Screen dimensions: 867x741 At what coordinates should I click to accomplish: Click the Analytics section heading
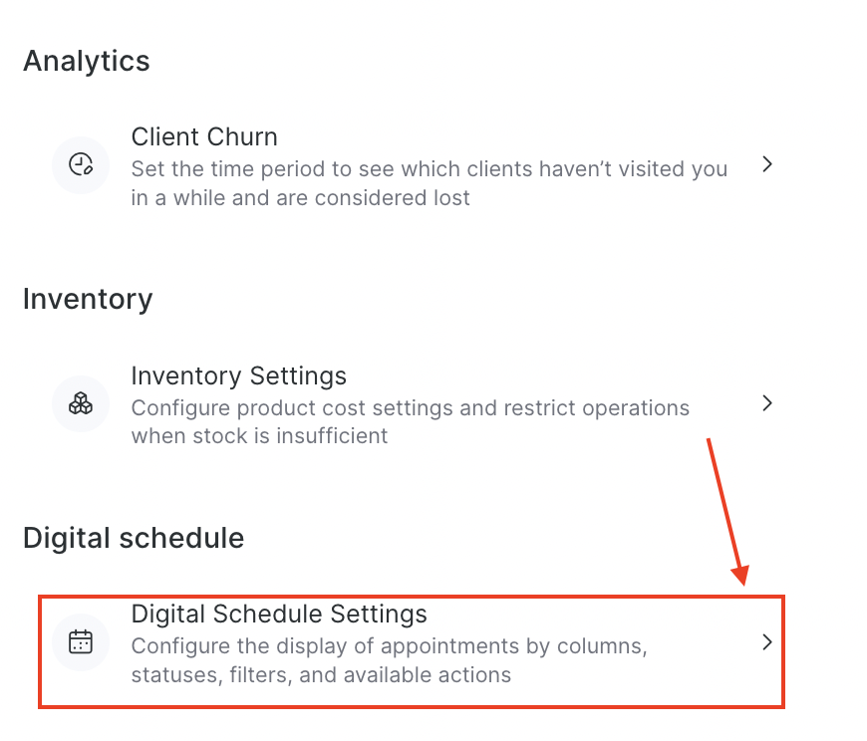87,61
